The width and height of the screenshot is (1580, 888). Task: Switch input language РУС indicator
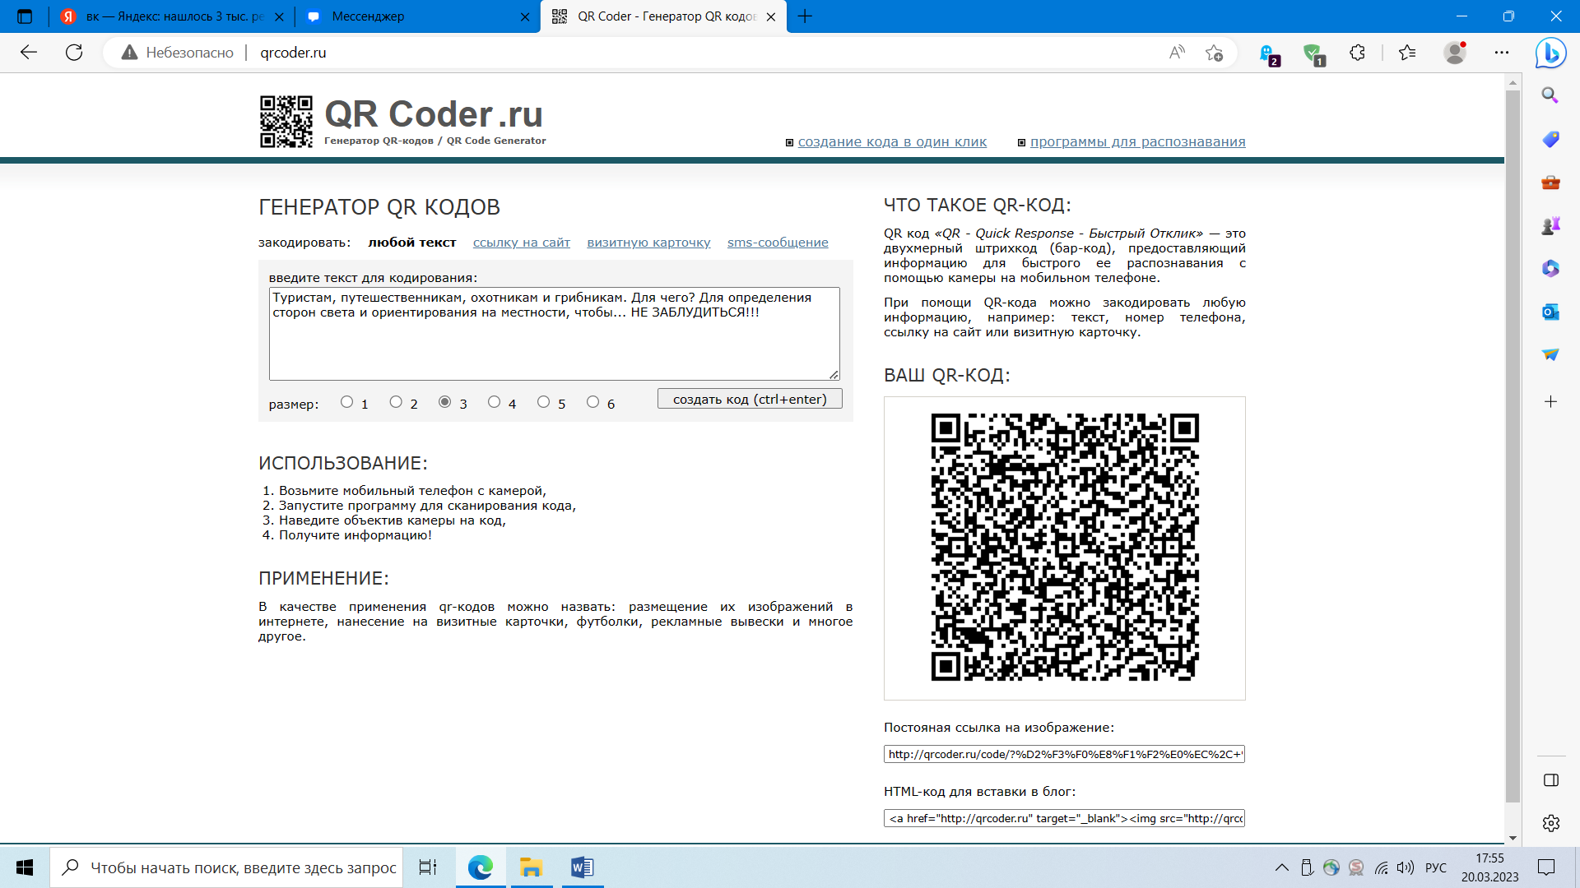[x=1436, y=867]
